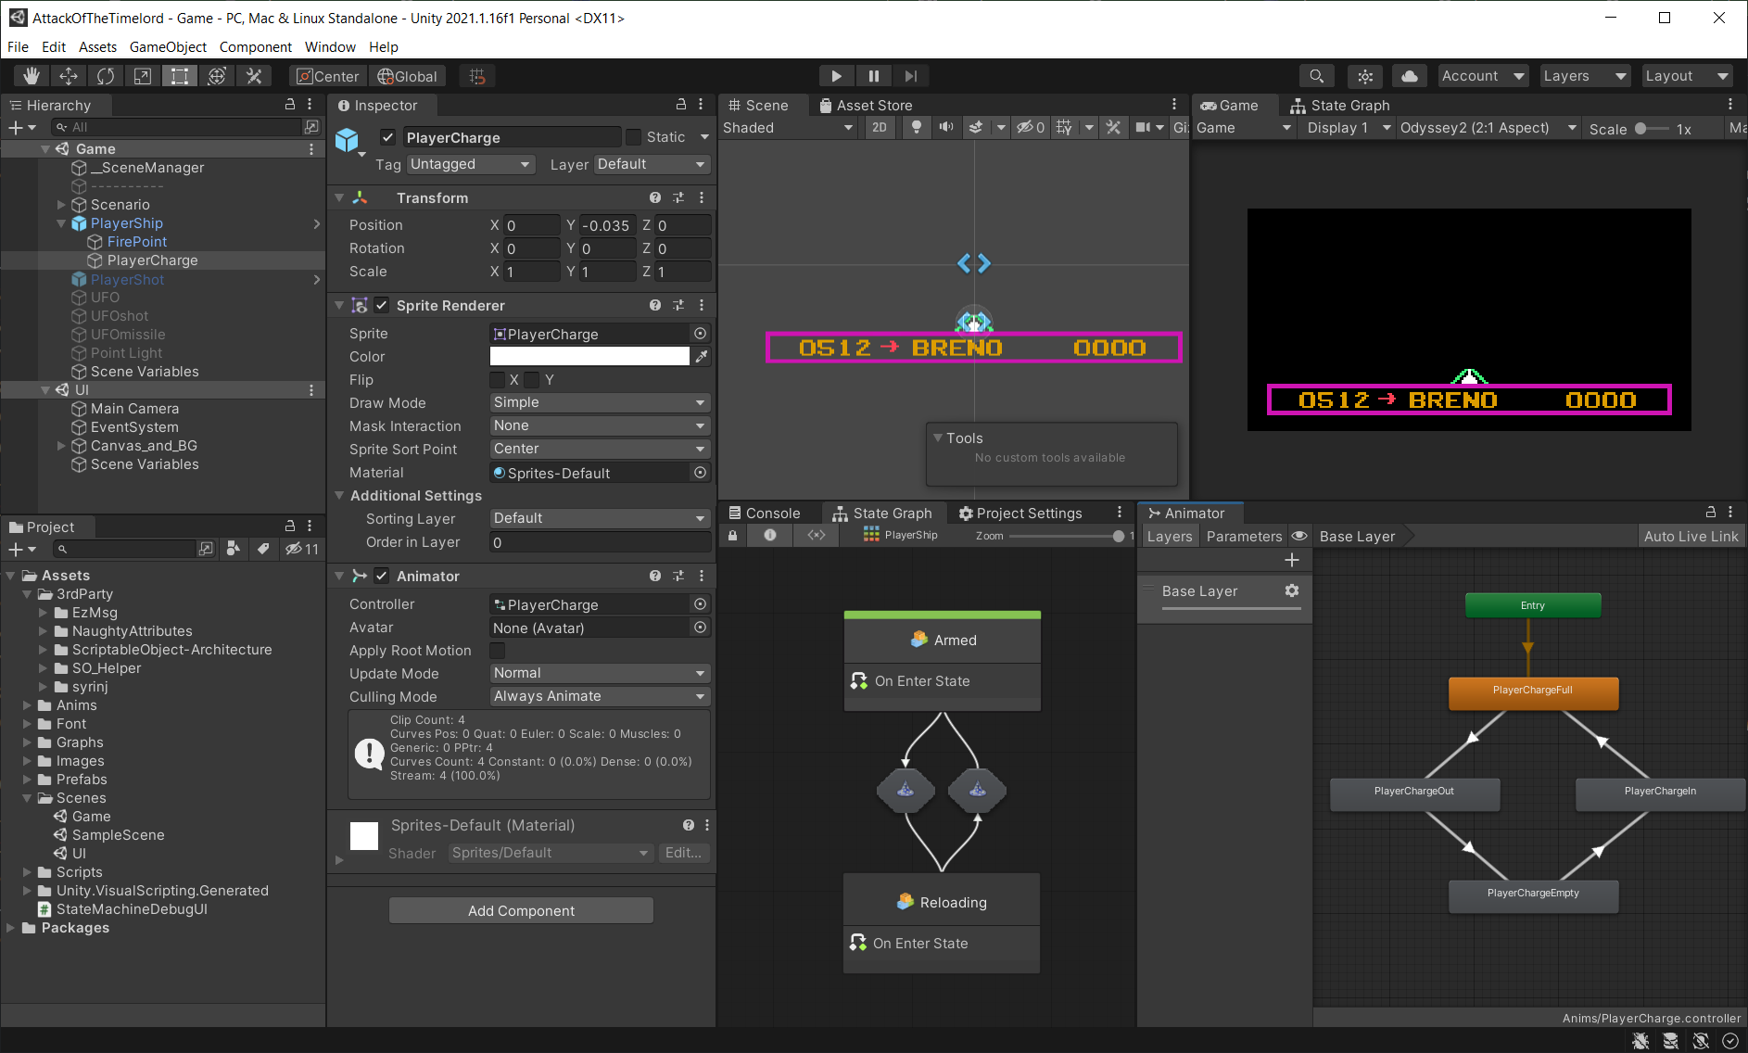This screenshot has width=1748, height=1053.
Task: Select the Rect tool
Action: click(180, 76)
